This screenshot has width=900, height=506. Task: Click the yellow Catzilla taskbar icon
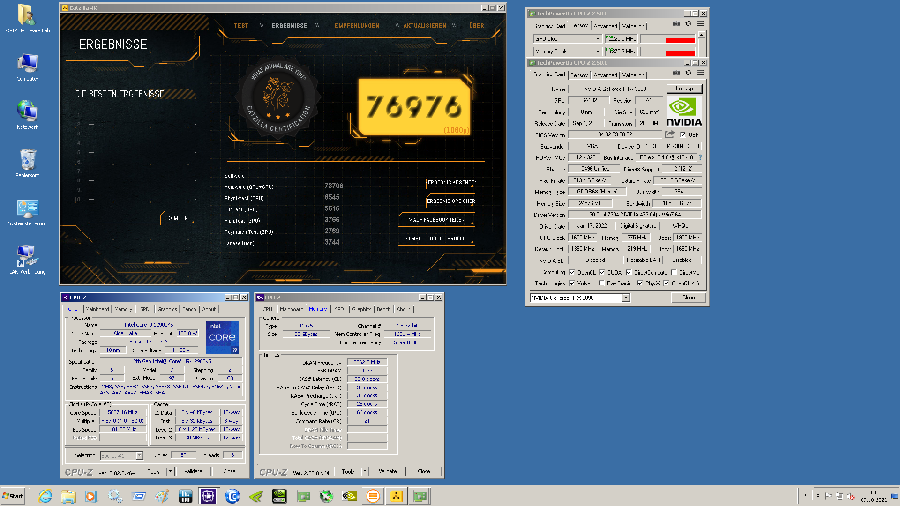[x=396, y=496]
